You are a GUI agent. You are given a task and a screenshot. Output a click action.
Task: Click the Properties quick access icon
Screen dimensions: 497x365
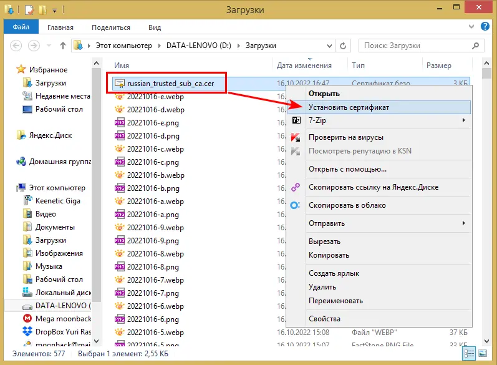point(29,10)
